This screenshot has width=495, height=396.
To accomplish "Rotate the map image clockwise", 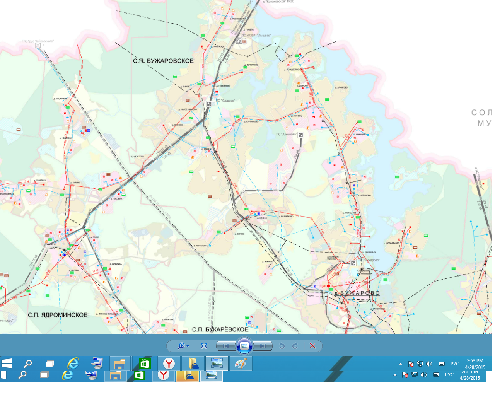I will pyautogui.click(x=295, y=346).
